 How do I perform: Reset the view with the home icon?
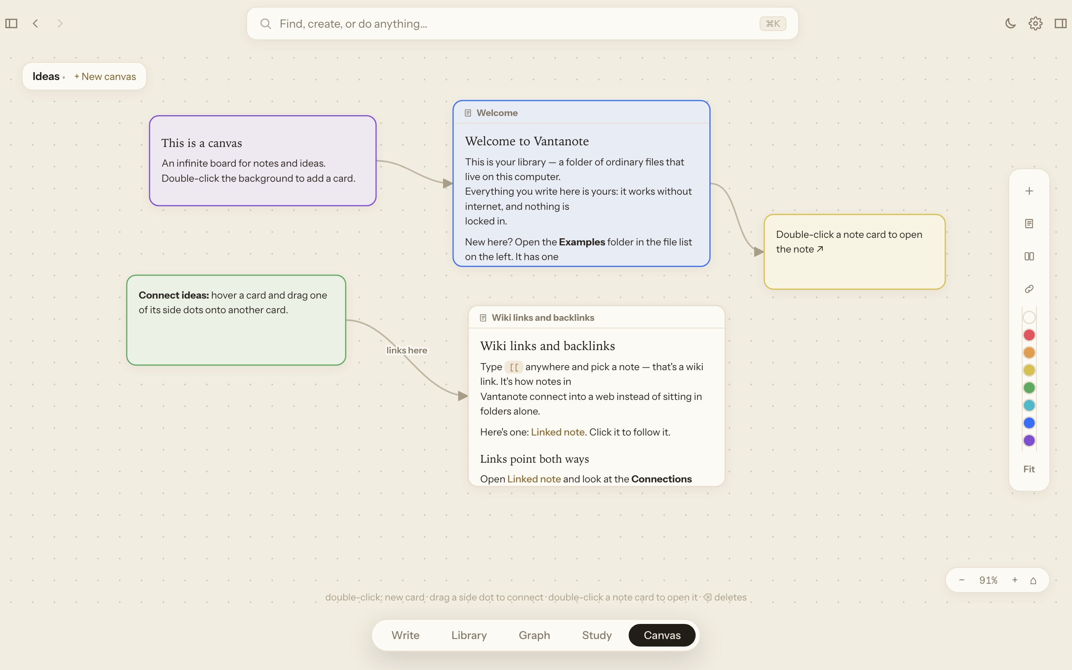point(1033,580)
